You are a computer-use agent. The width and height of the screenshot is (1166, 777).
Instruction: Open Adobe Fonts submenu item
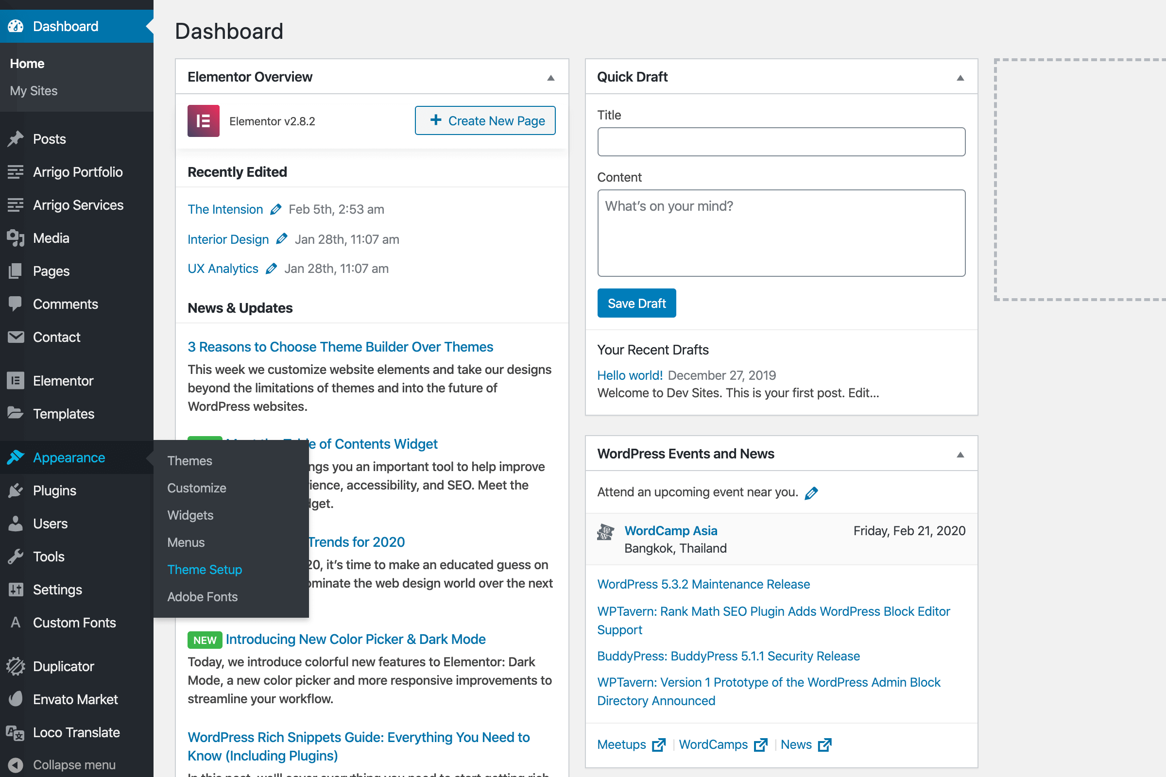point(202,597)
